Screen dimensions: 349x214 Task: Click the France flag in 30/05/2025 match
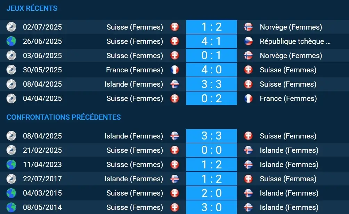pyautogui.click(x=174, y=70)
